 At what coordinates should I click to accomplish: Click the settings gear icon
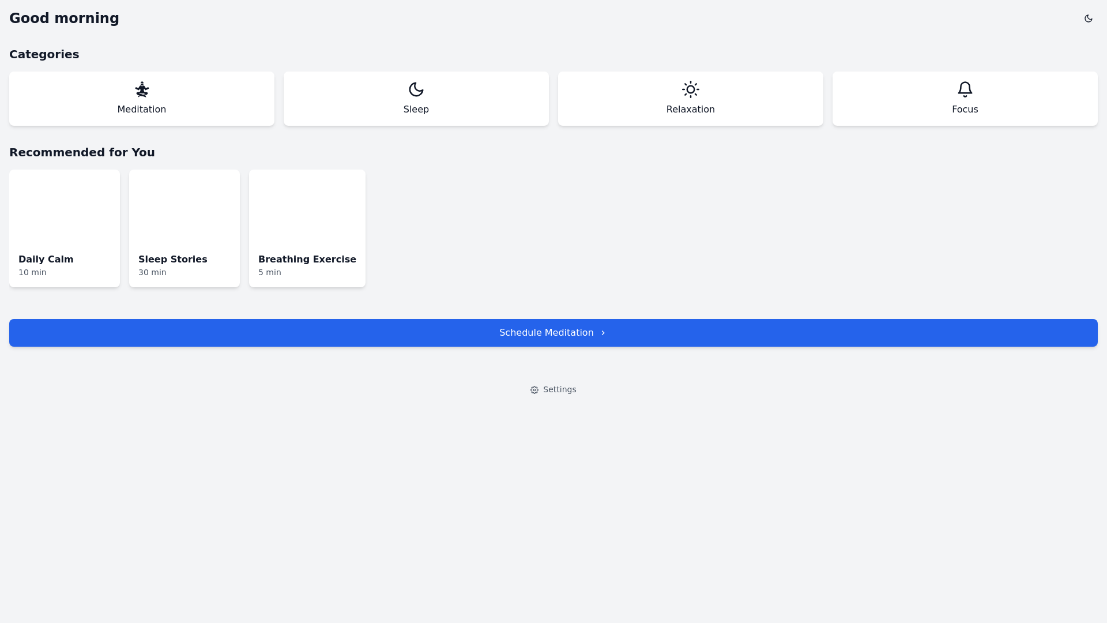point(534,390)
